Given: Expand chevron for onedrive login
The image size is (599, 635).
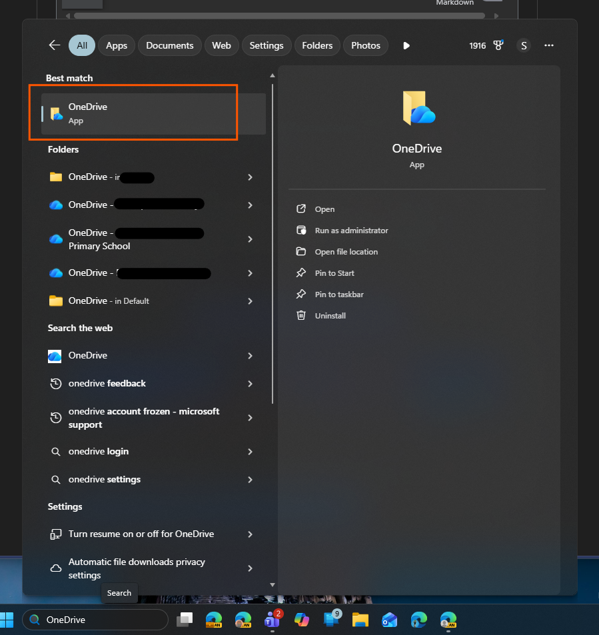Looking at the screenshot, I should point(251,452).
